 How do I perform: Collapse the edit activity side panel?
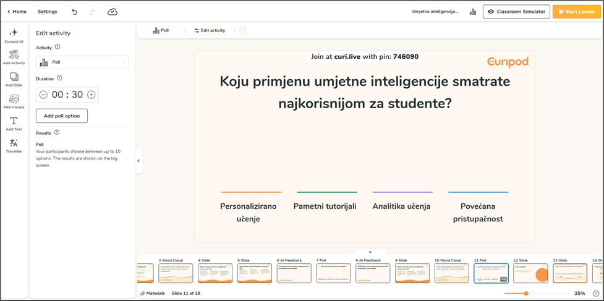point(138,161)
